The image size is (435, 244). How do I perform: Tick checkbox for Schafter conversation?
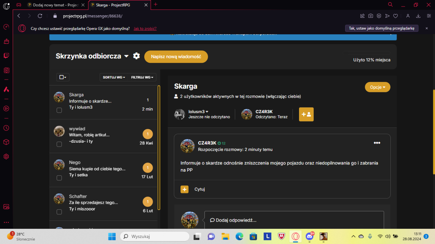(x=59, y=212)
